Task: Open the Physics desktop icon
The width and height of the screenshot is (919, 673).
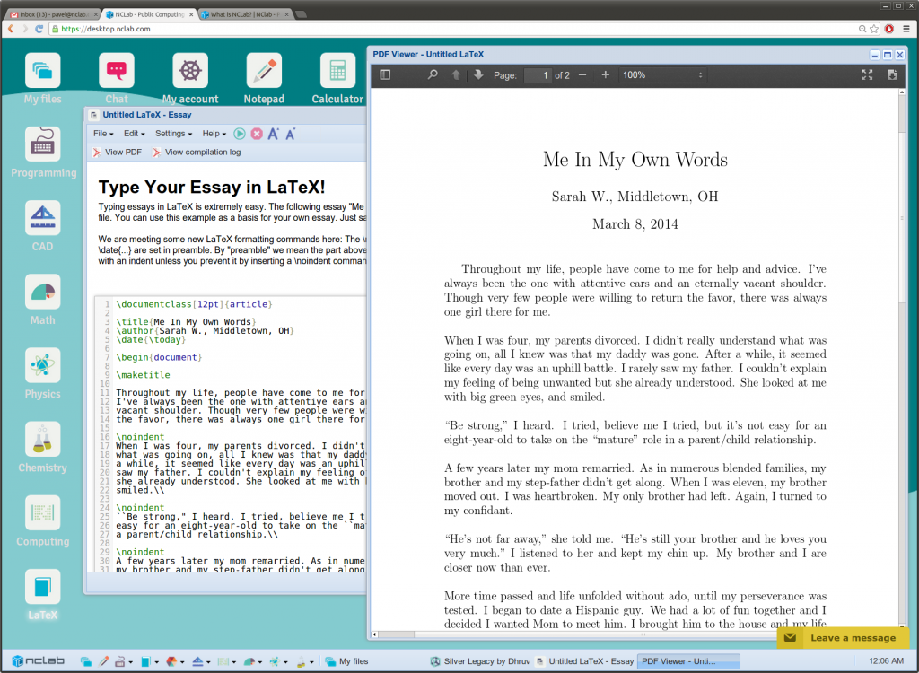Action: pos(43,366)
